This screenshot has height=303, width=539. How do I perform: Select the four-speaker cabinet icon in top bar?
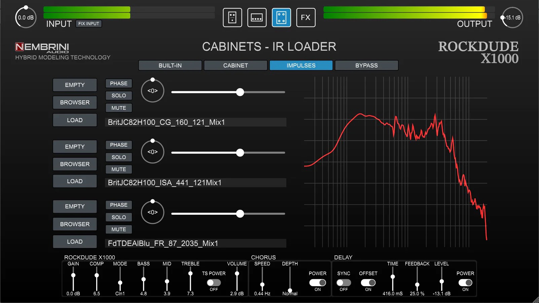click(281, 17)
